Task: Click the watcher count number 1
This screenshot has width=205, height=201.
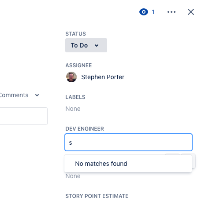Action: coord(153,12)
